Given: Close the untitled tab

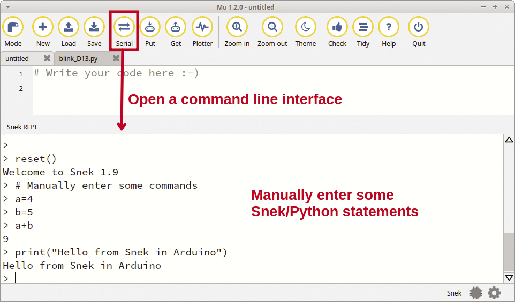Looking at the screenshot, I should [47, 58].
